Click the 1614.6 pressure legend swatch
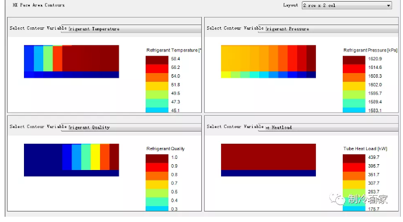The width and height of the screenshot is (403, 222). [x=354, y=69]
